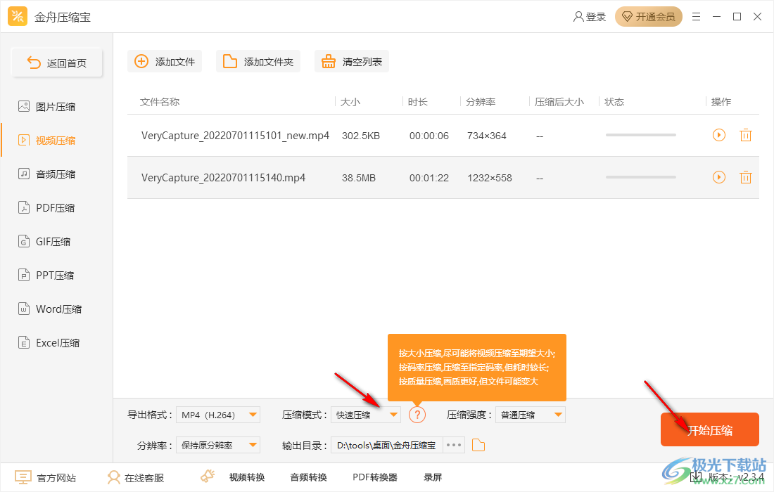Screen dimensions: 774x492
Task: Go to GIF压缩 section
Action: tap(44, 242)
